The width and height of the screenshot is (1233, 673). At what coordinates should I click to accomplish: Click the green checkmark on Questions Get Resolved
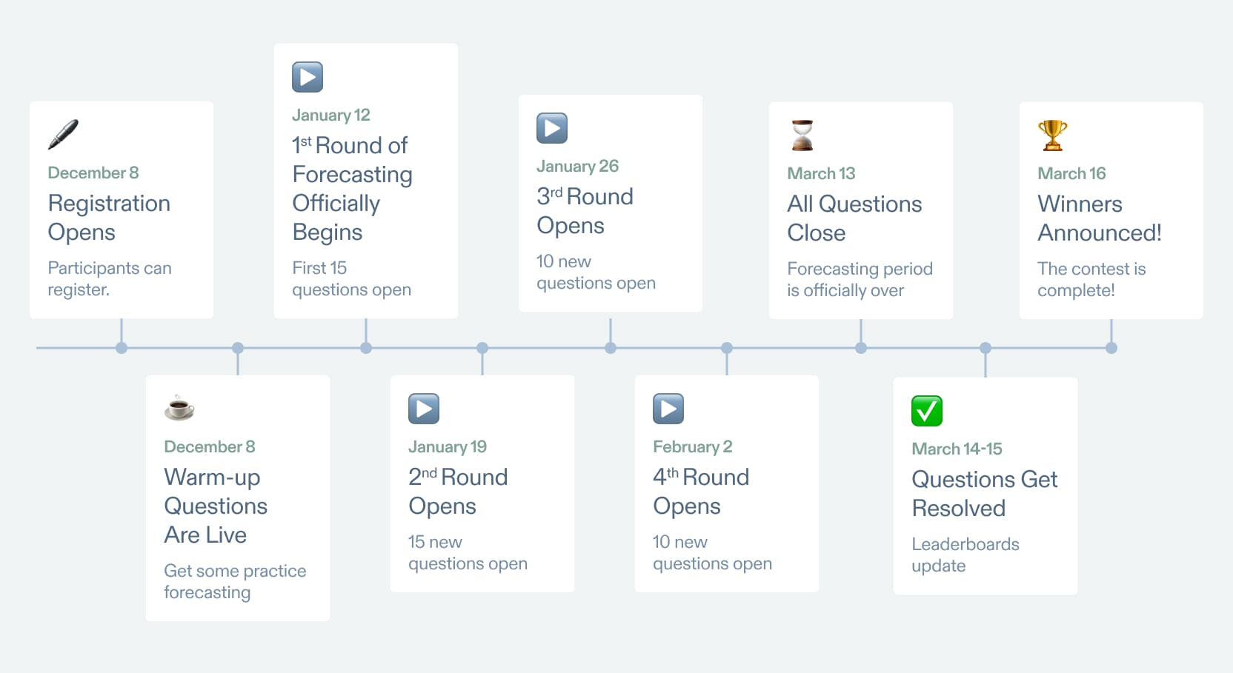point(927,411)
